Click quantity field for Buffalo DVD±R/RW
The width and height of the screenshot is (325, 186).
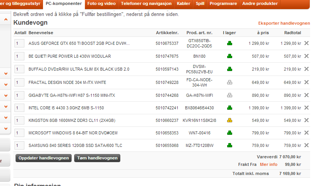tap(19, 69)
